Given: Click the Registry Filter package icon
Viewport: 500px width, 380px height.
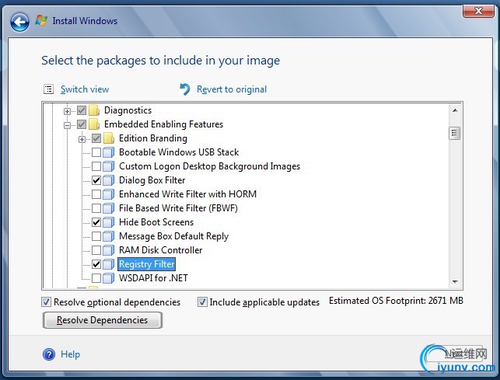Looking at the screenshot, I should click(x=109, y=264).
